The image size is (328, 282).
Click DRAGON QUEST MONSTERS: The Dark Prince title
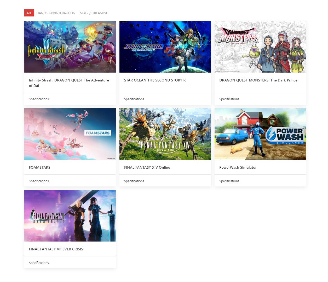[x=258, y=80]
